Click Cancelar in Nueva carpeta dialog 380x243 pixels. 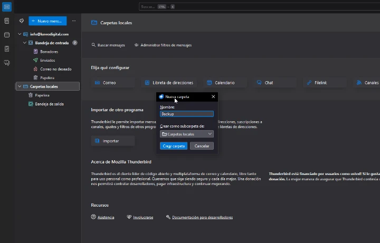(202, 146)
